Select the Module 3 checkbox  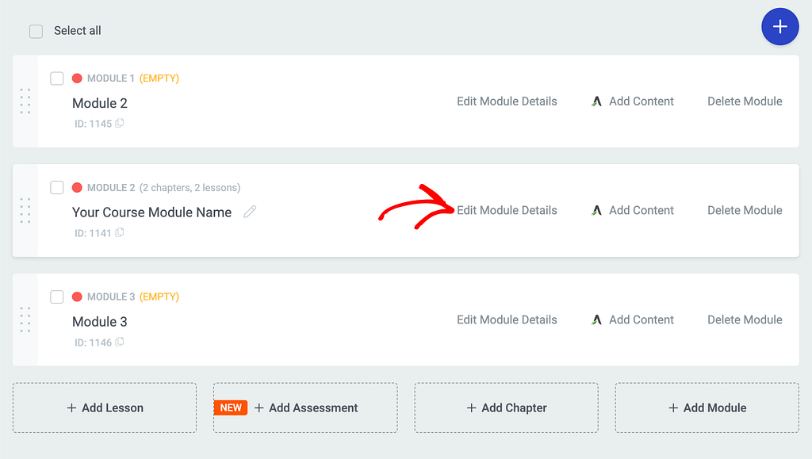click(57, 297)
